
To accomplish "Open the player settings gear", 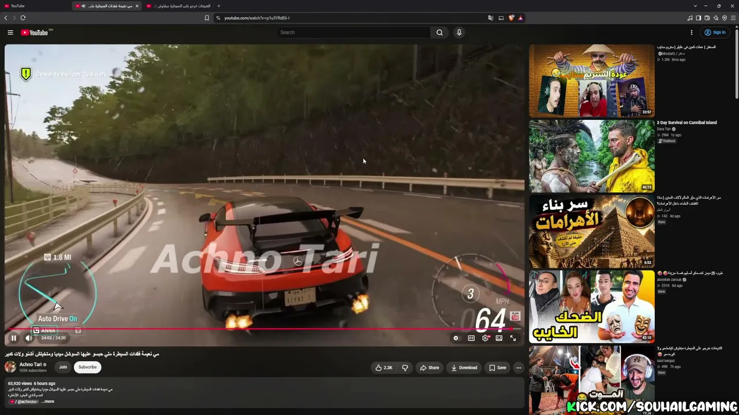I will coord(485,338).
